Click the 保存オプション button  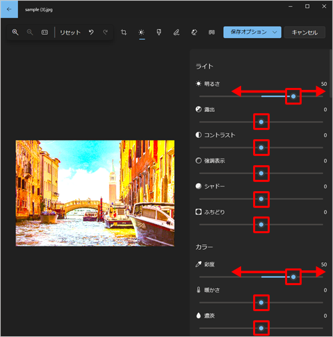coord(252,33)
